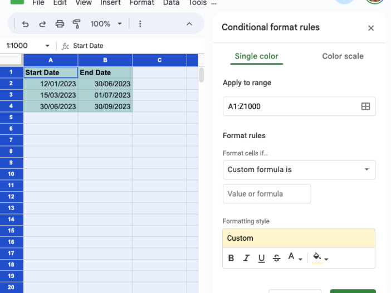Select column C header
391x293 pixels.
click(x=160, y=60)
